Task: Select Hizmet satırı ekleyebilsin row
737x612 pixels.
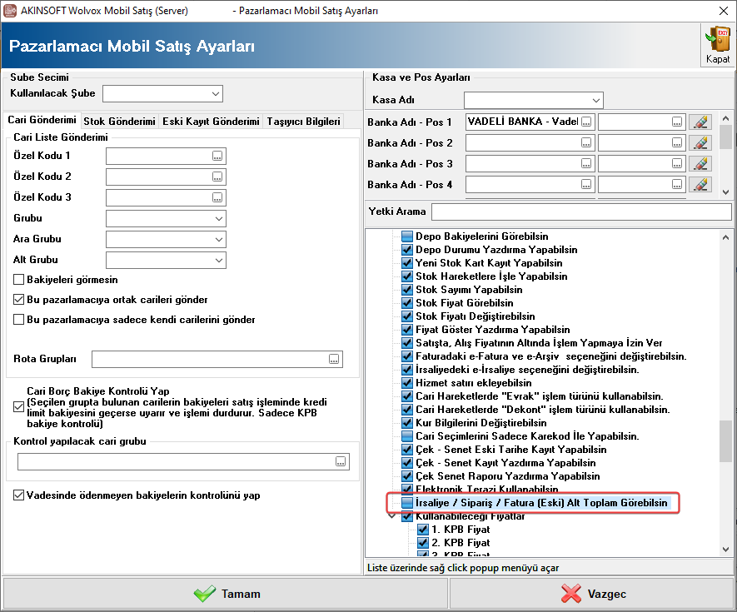Action: [x=474, y=383]
